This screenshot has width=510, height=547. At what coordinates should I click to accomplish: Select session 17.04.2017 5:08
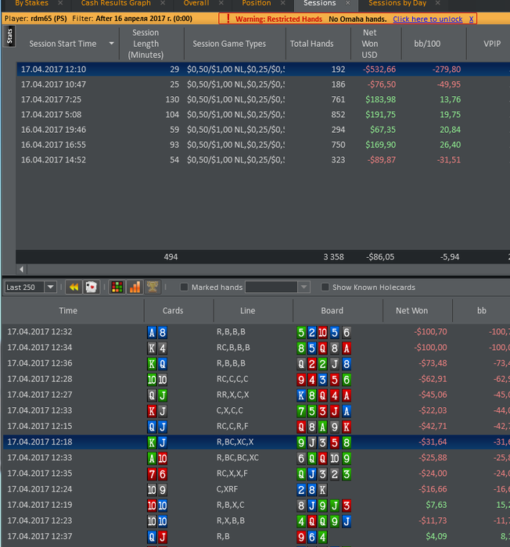coord(263,114)
